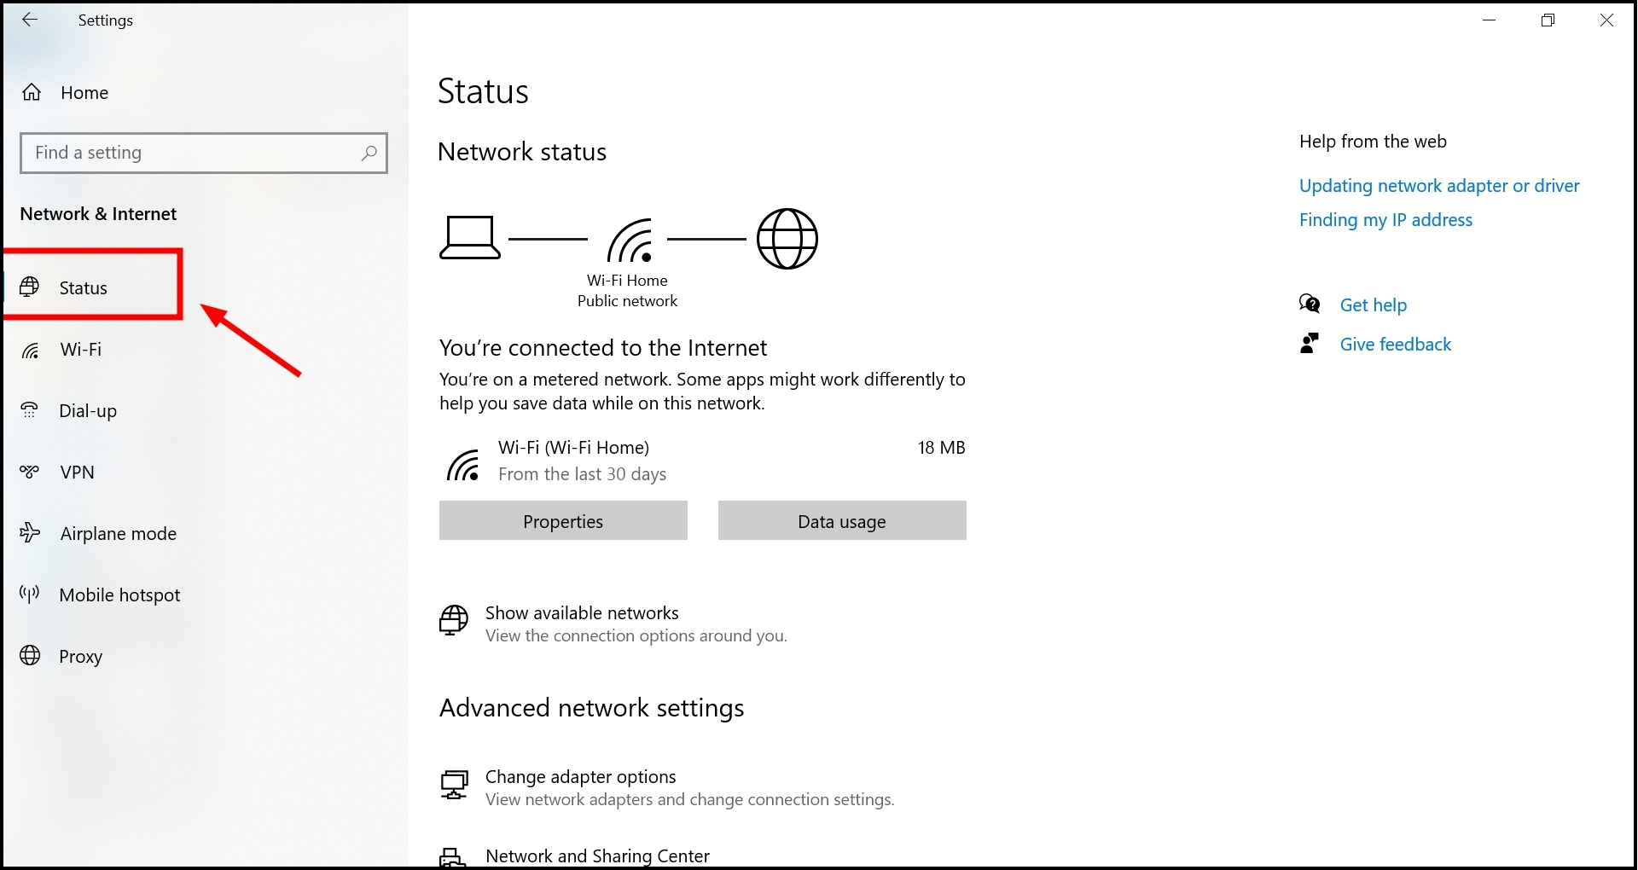The image size is (1638, 870).
Task: Click the Get help link
Action: (1374, 305)
